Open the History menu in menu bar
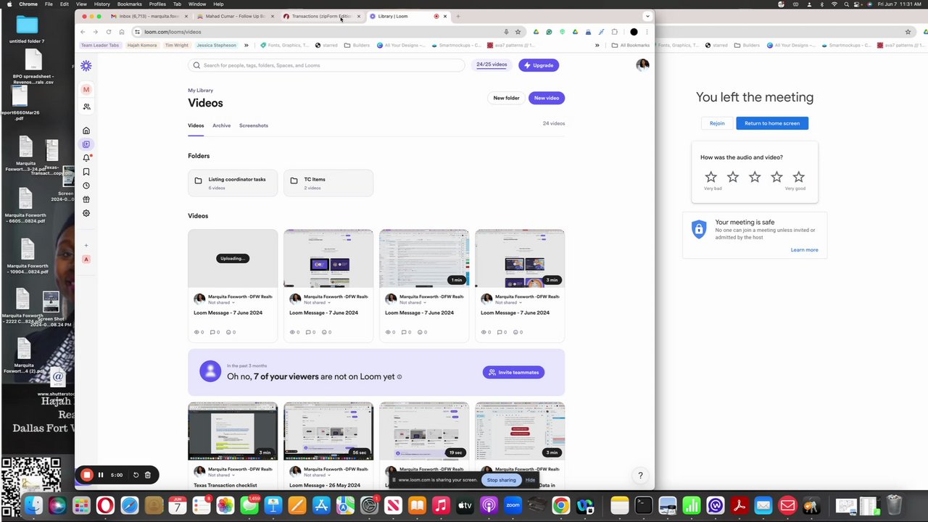The height and width of the screenshot is (522, 928). tap(102, 4)
